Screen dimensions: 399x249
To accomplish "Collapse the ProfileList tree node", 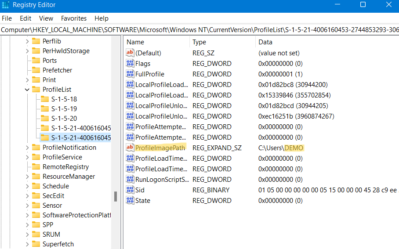I will 27,90.
